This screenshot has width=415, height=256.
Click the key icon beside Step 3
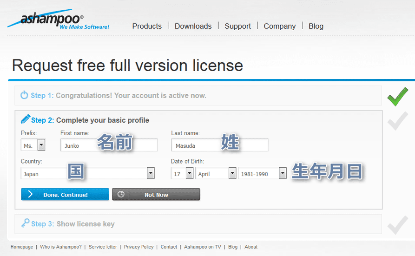(26, 223)
